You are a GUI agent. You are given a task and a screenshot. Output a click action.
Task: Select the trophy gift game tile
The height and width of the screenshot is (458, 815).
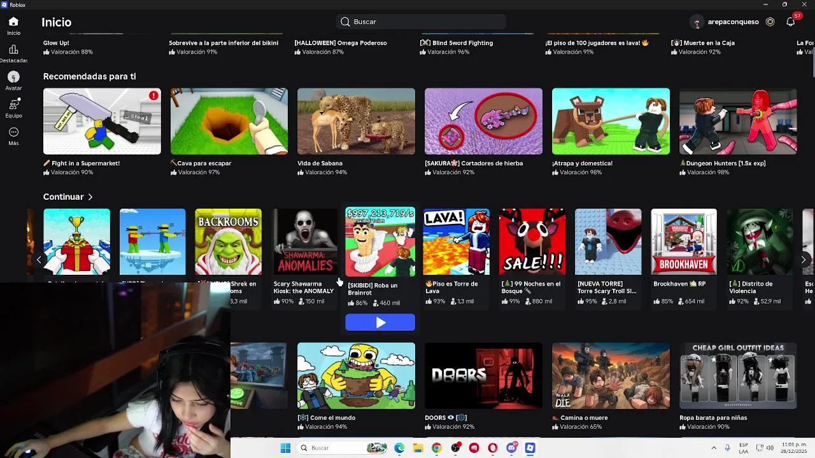point(76,242)
